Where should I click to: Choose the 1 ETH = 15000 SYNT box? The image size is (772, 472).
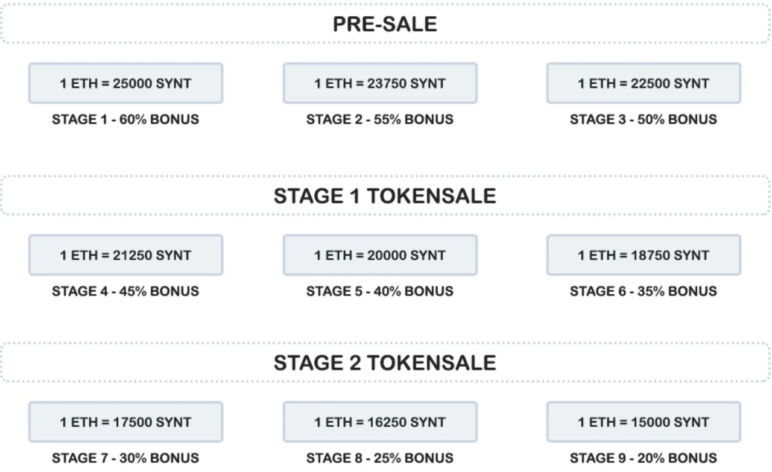click(644, 422)
